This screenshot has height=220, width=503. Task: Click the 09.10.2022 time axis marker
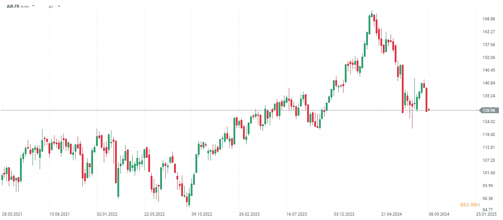202,214
